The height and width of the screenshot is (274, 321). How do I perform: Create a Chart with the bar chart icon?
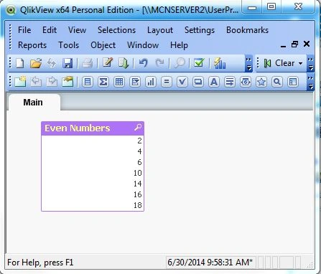pyautogui.click(x=151, y=82)
